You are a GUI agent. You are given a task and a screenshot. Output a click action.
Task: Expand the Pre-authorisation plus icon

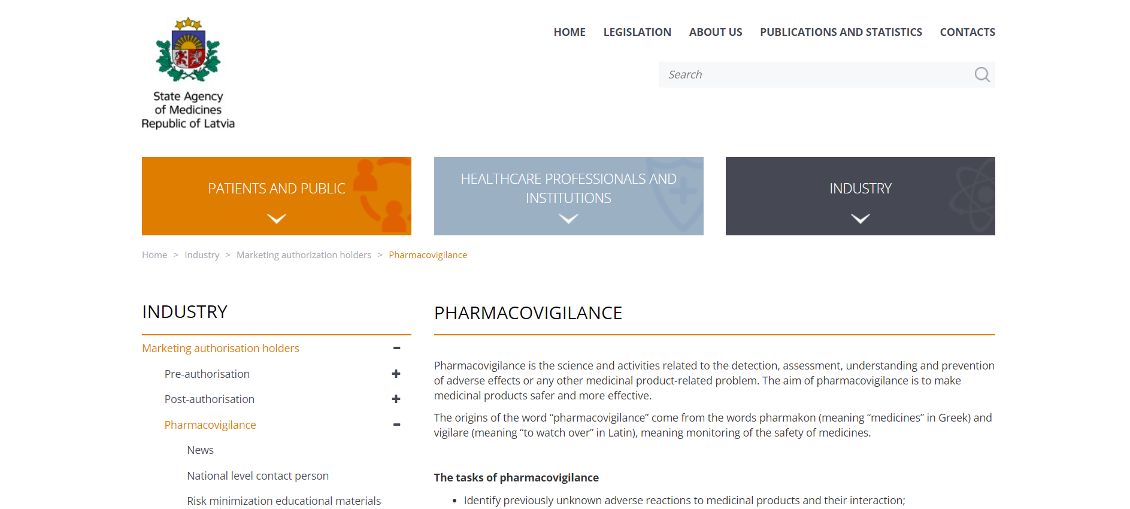tap(396, 374)
